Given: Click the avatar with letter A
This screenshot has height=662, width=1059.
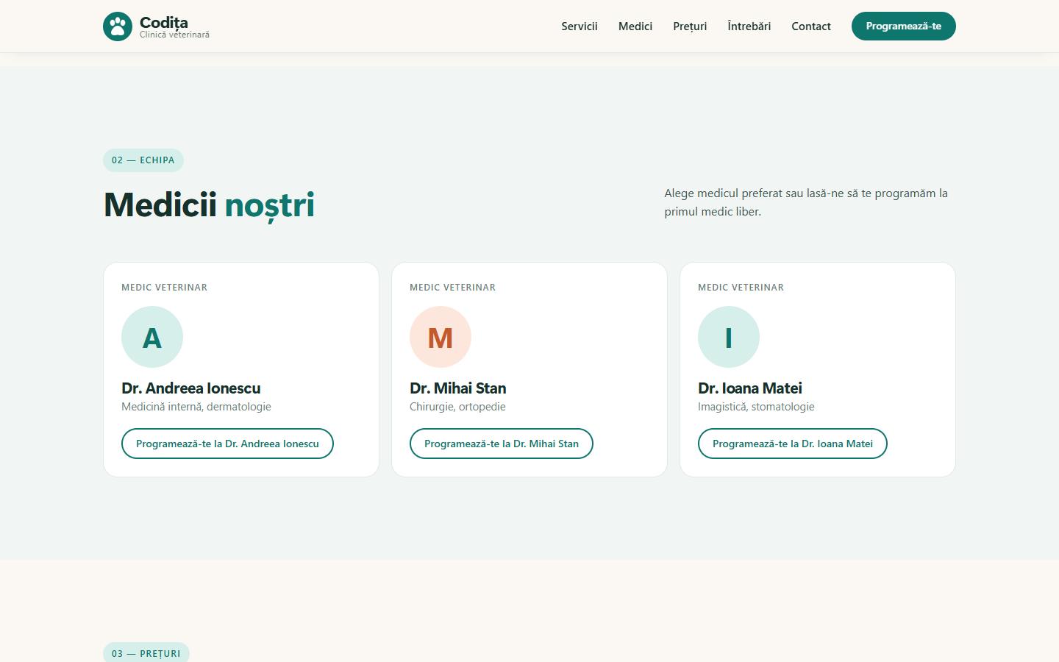Looking at the screenshot, I should [152, 337].
